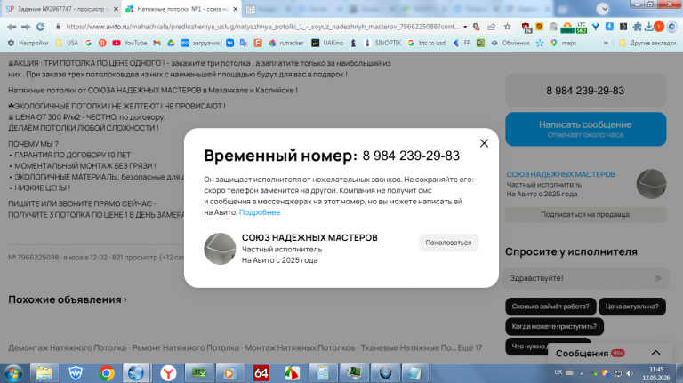Open the 'UAKino' bookmark
This screenshot has width=683, height=383.
pos(327,43)
